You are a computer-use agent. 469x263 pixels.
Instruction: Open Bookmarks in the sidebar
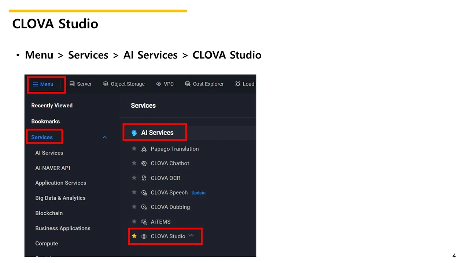tap(45, 121)
